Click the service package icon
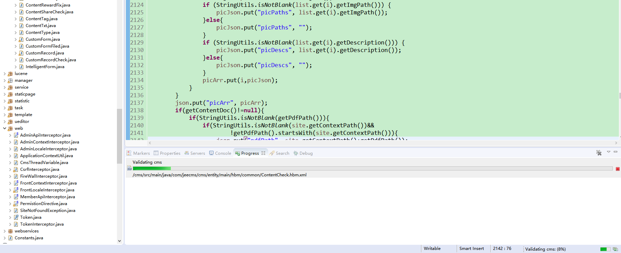 [x=10, y=87]
